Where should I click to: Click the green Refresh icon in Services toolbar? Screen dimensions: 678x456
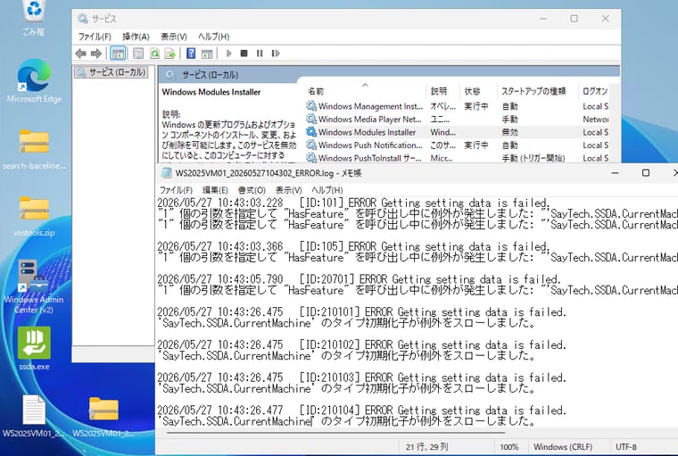point(154,54)
